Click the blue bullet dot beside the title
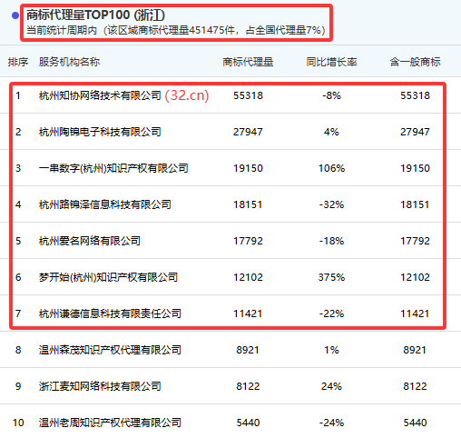This screenshot has width=461, height=438. pyautogui.click(x=15, y=15)
